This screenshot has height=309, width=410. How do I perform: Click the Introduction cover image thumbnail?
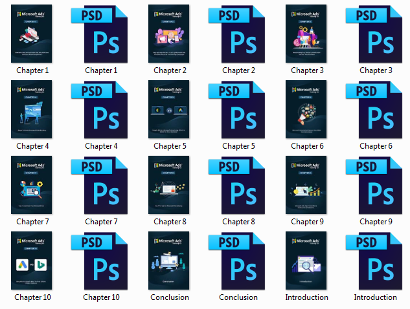tap(306, 261)
